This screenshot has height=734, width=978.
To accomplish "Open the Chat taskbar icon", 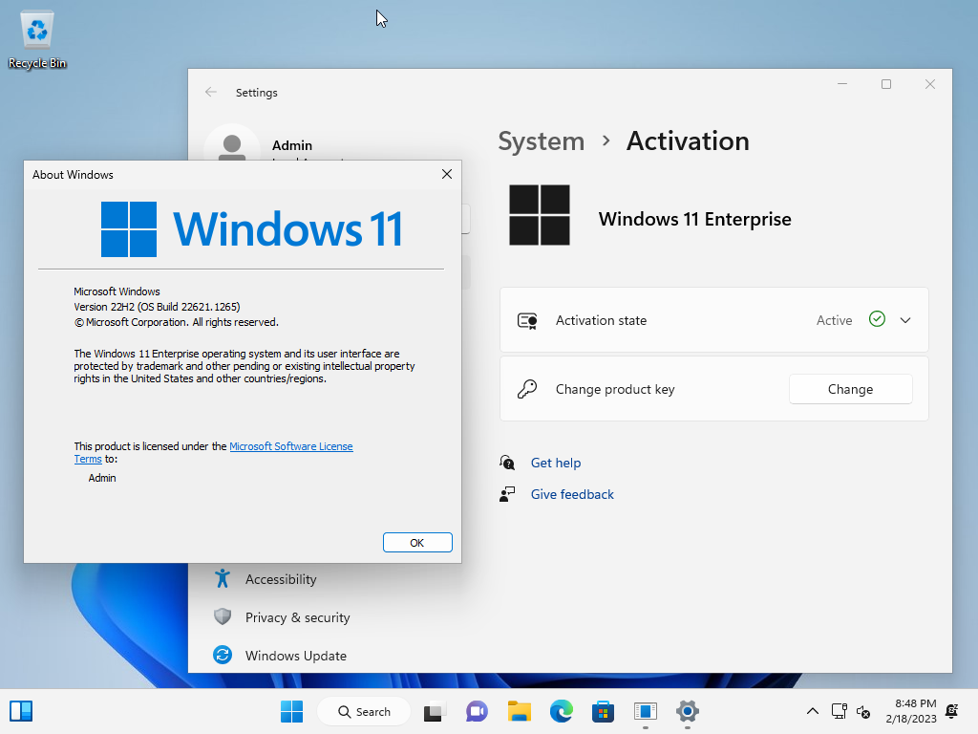I will tap(477, 711).
